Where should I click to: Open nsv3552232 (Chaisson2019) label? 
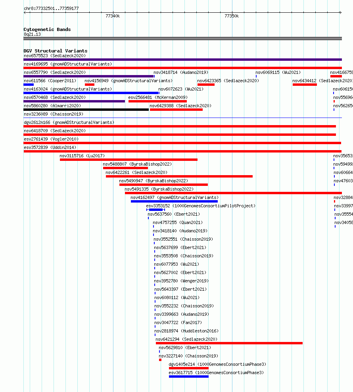(x=184, y=306)
